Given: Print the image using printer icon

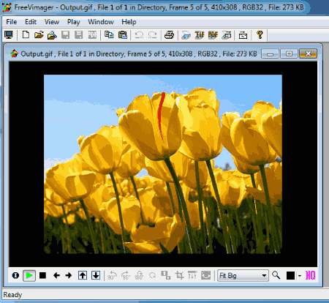Looking at the screenshot, I should [x=169, y=35].
